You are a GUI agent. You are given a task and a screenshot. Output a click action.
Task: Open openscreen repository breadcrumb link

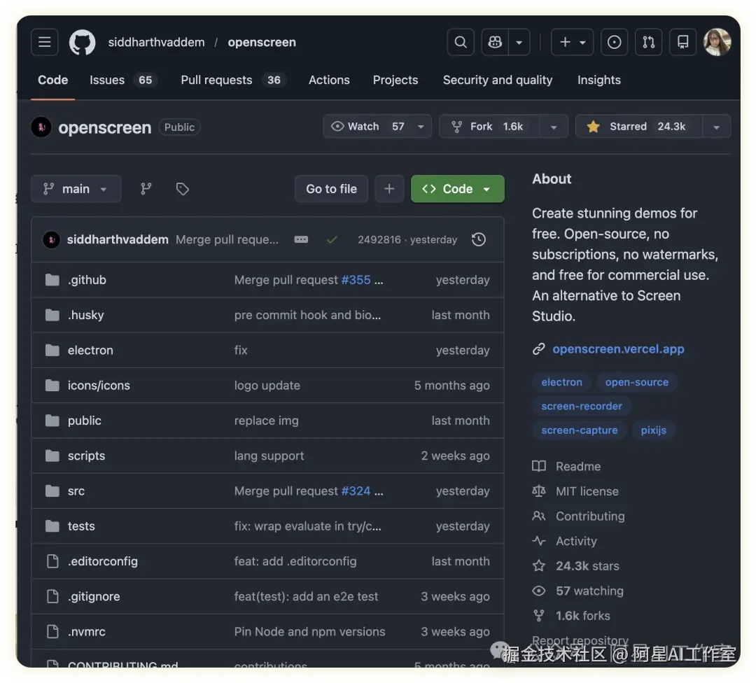pyautogui.click(x=262, y=43)
